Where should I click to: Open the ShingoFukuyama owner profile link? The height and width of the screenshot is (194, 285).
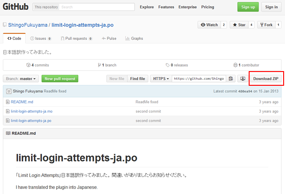28,25
